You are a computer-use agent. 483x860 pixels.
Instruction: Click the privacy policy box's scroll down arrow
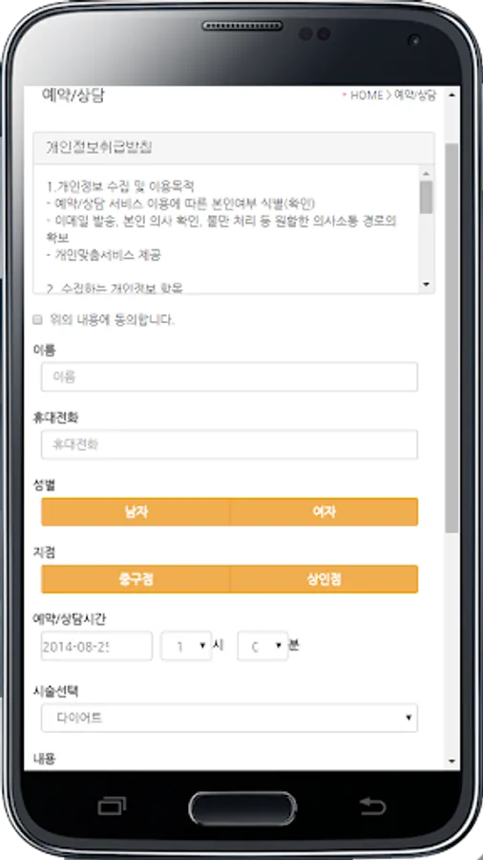click(426, 284)
